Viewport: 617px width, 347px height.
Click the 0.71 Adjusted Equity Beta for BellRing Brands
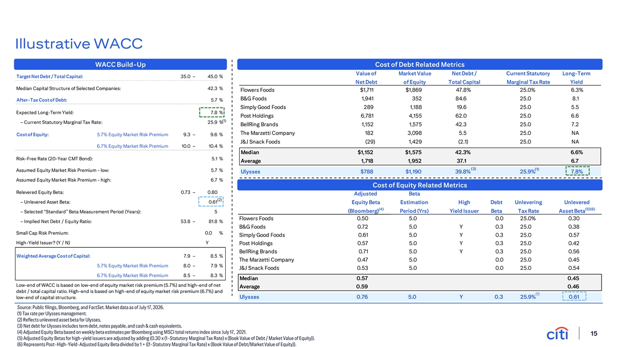coord(363,251)
